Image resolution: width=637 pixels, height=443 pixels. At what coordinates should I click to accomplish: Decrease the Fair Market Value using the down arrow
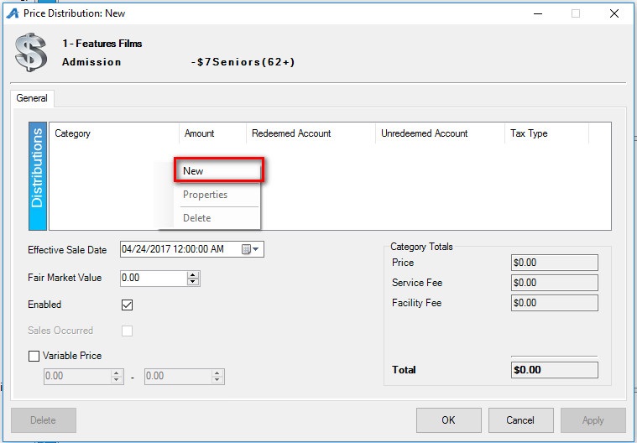pyautogui.click(x=193, y=282)
